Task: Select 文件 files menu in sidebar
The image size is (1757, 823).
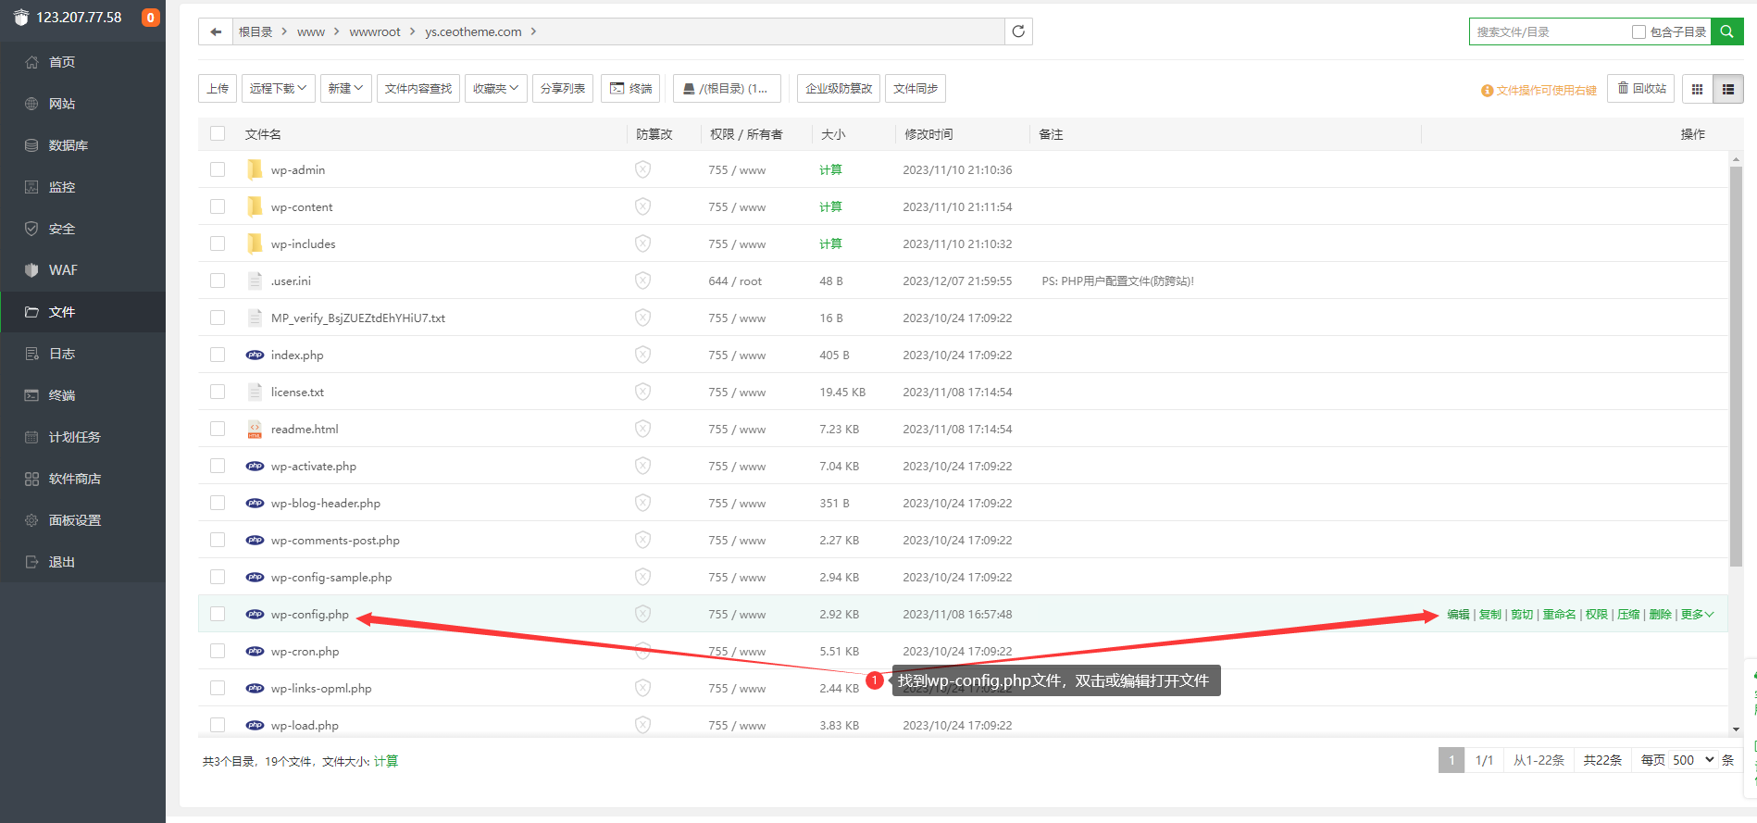Action: pyautogui.click(x=82, y=312)
